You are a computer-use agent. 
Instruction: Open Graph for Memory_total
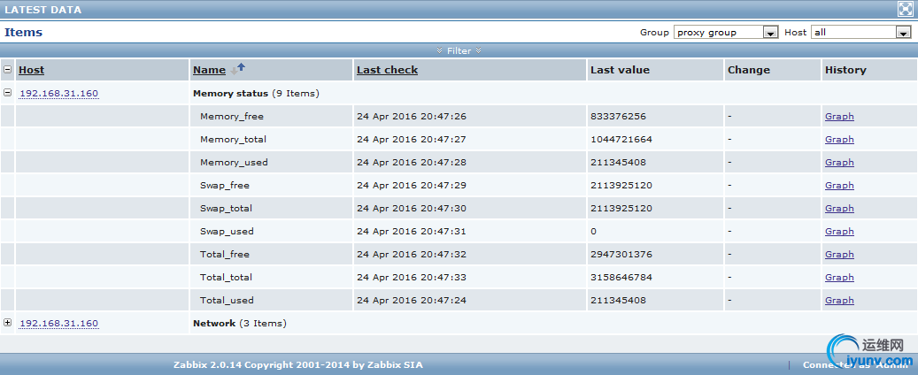(839, 139)
